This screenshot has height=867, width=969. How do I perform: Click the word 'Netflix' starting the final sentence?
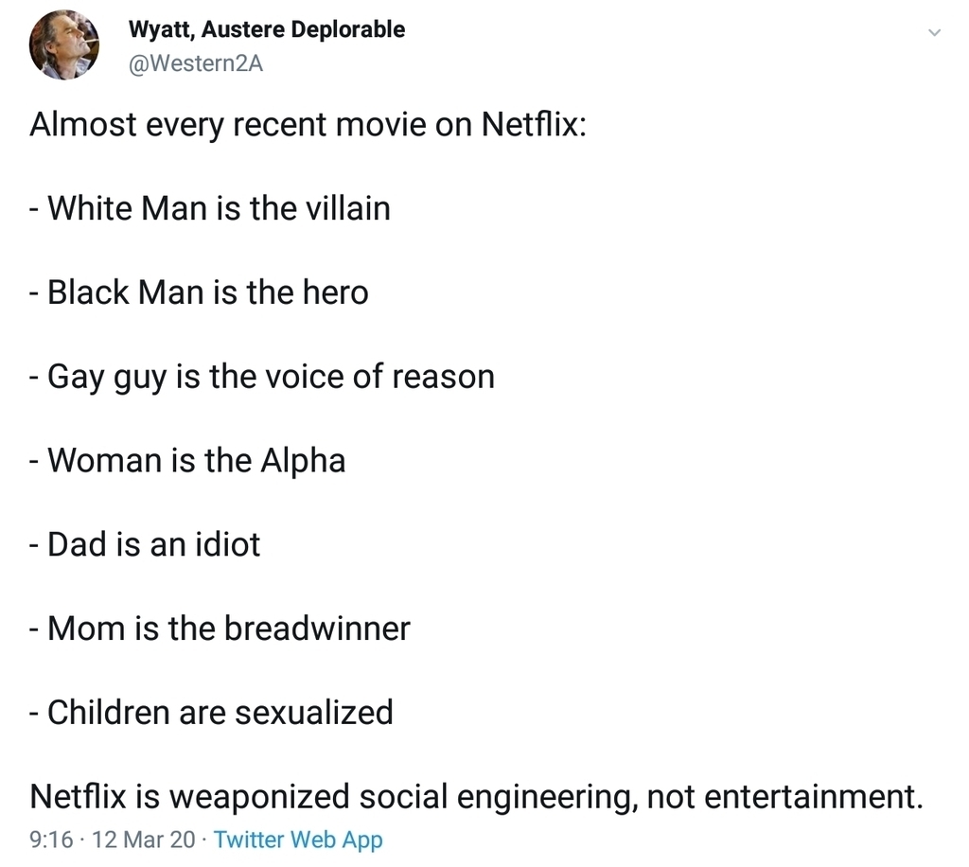[78, 796]
